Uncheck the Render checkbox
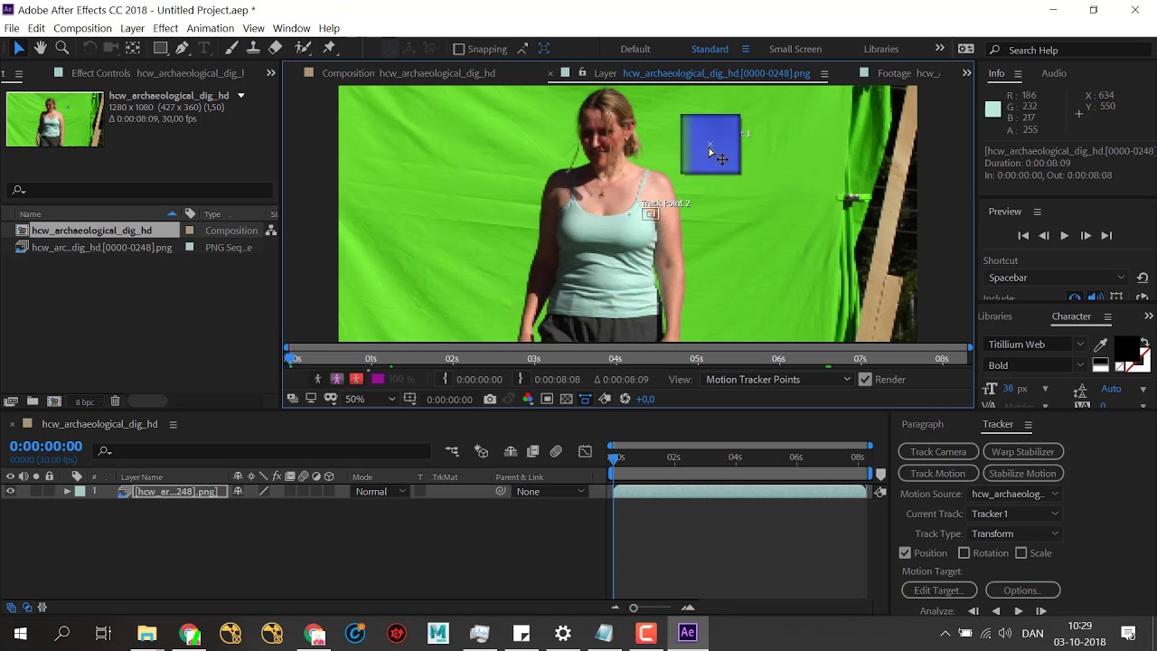This screenshot has height=651, width=1157. pos(865,380)
